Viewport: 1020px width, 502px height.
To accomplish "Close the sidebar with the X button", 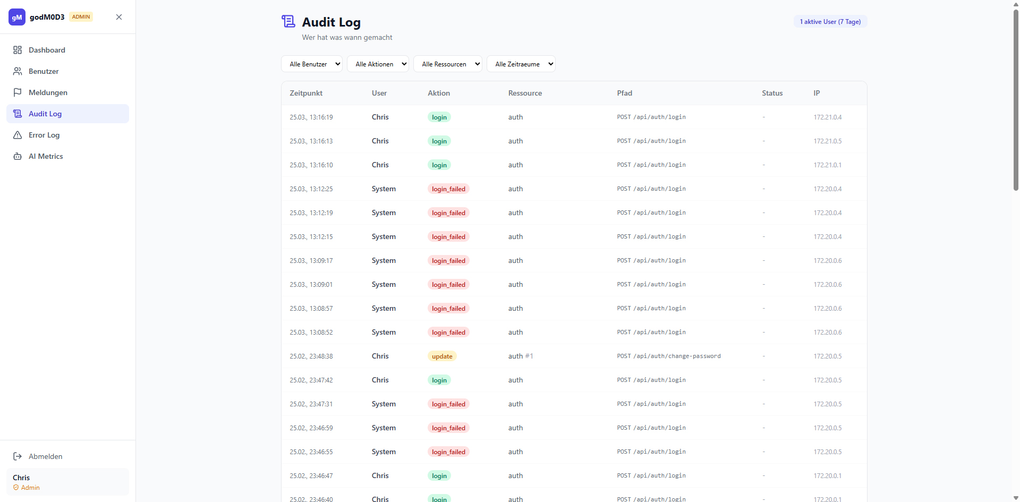I will coord(119,17).
